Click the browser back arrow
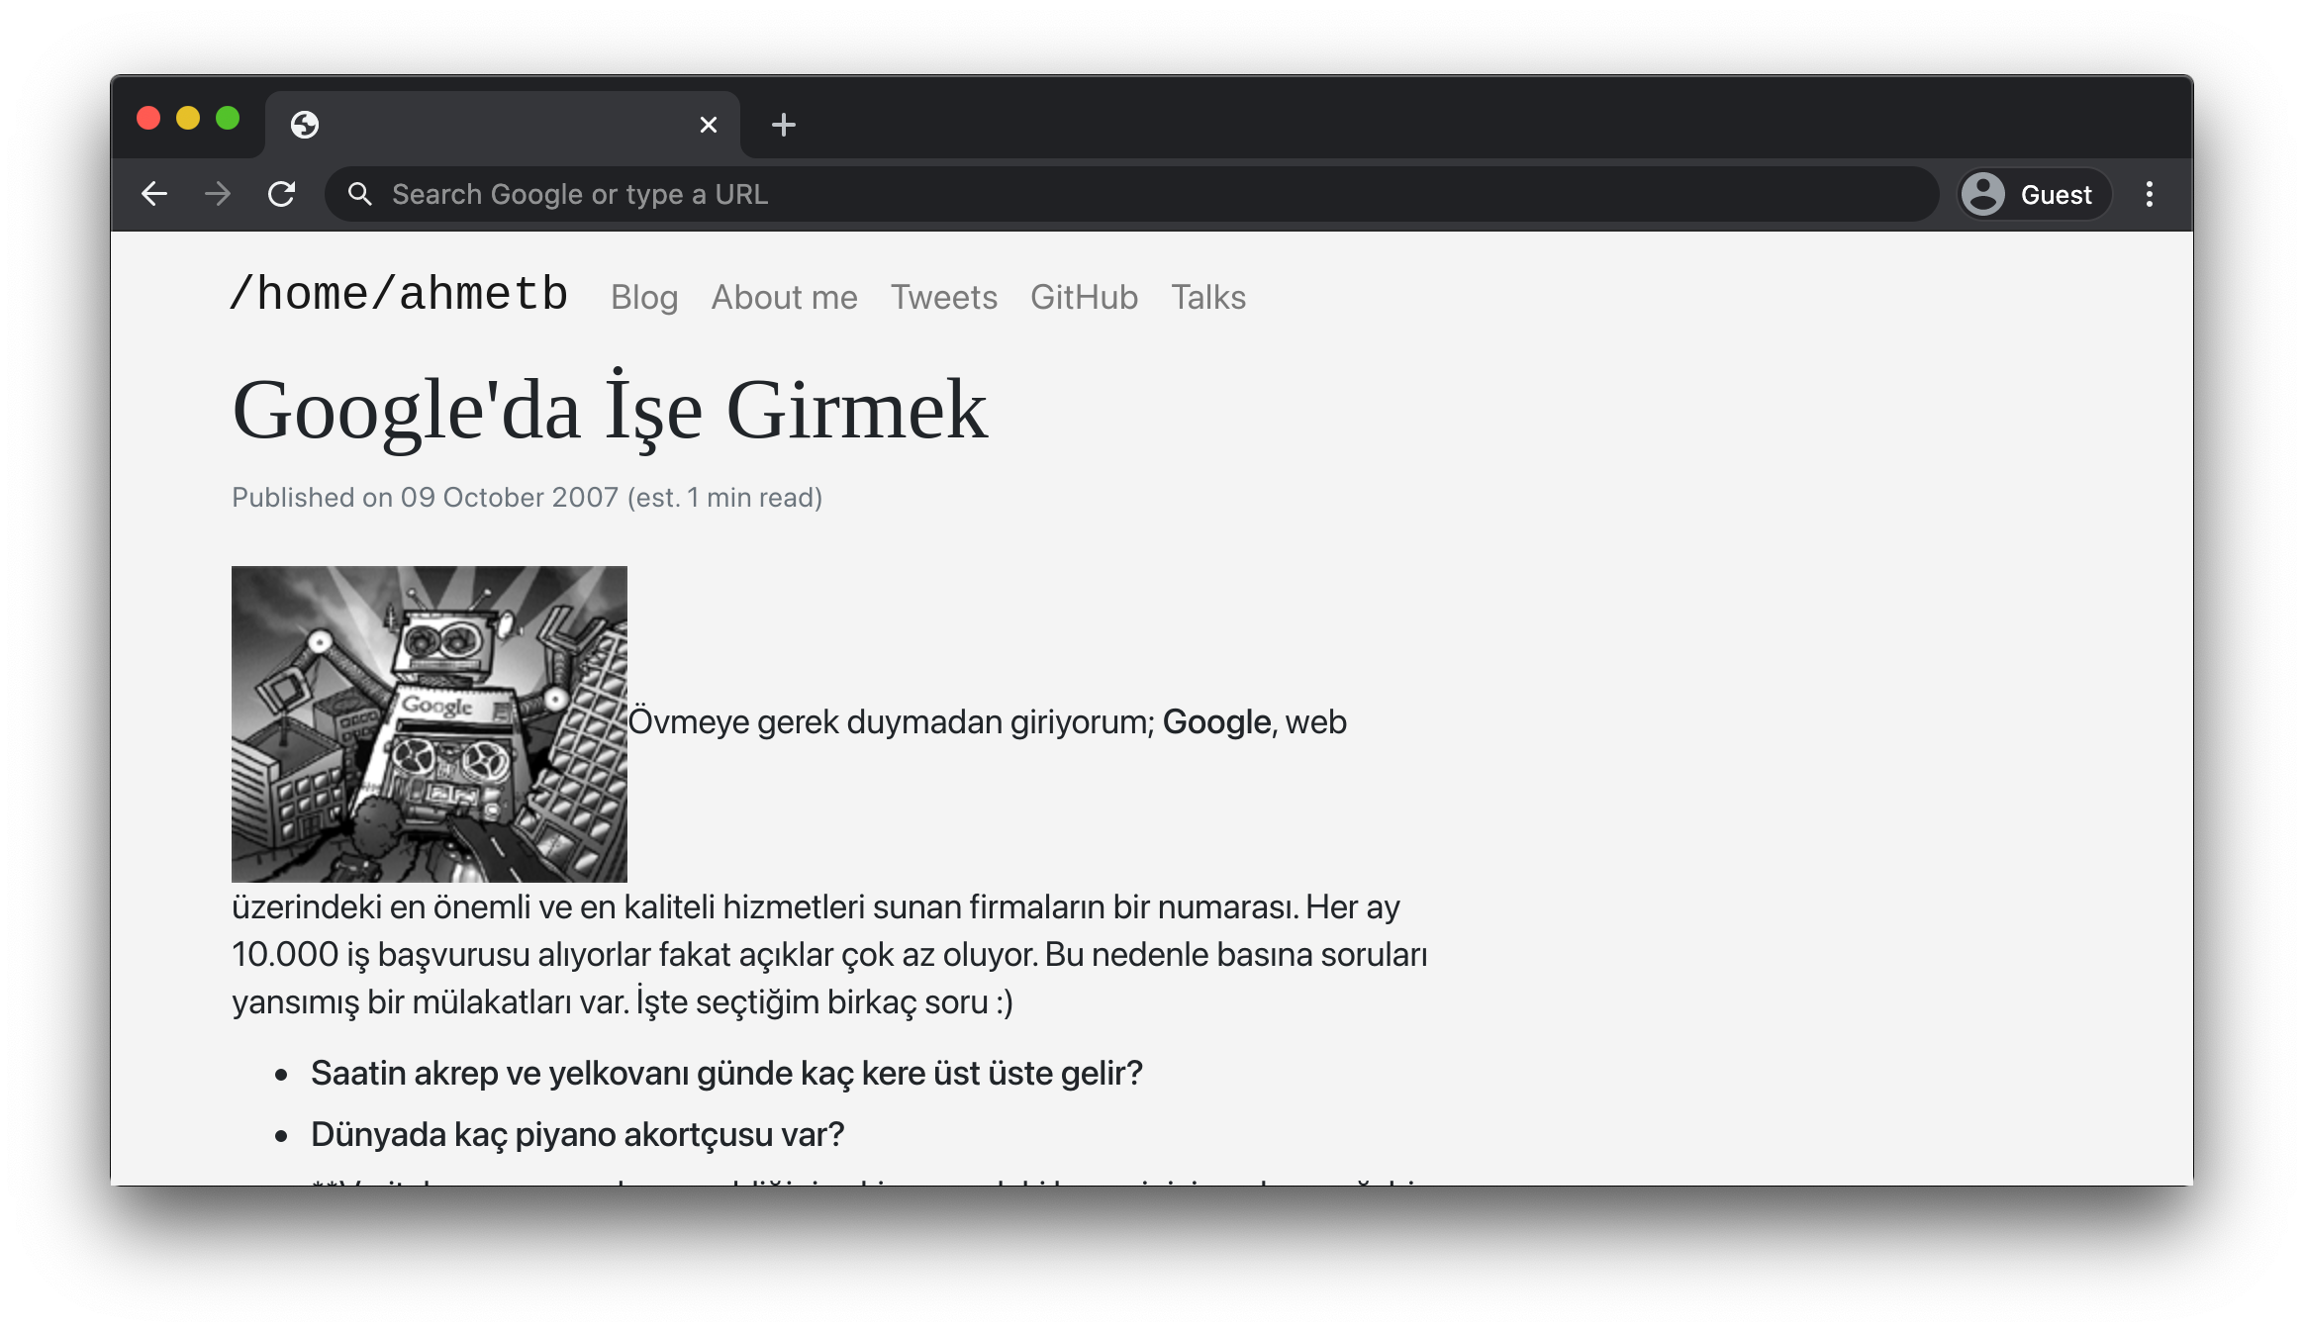Image resolution: width=2304 pixels, height=1332 pixels. click(x=154, y=194)
